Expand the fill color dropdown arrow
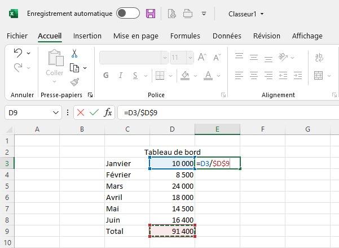 coord(195,76)
